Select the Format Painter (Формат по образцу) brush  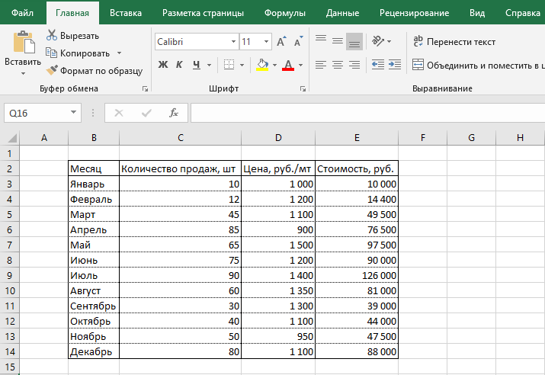pyautogui.click(x=52, y=70)
